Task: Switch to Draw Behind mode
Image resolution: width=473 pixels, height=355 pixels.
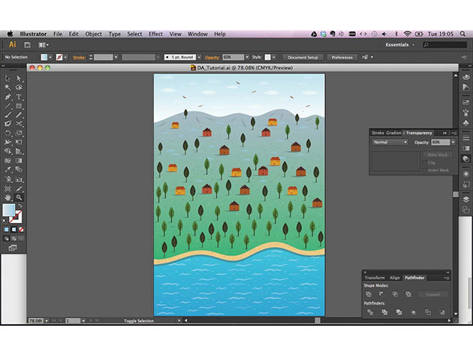Action: click(x=14, y=239)
